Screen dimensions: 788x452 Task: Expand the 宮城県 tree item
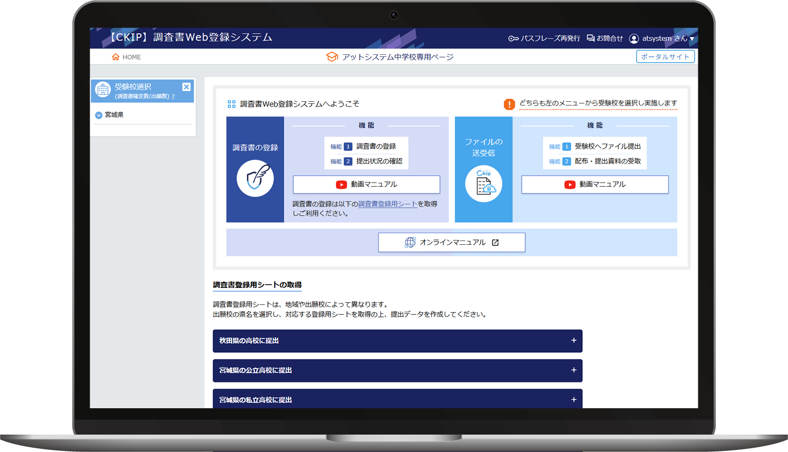[99, 115]
